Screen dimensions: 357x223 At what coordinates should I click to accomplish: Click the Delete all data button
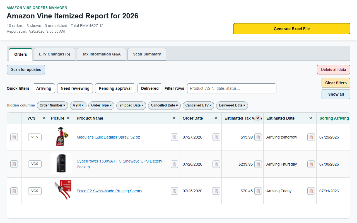pyautogui.click(x=334, y=70)
